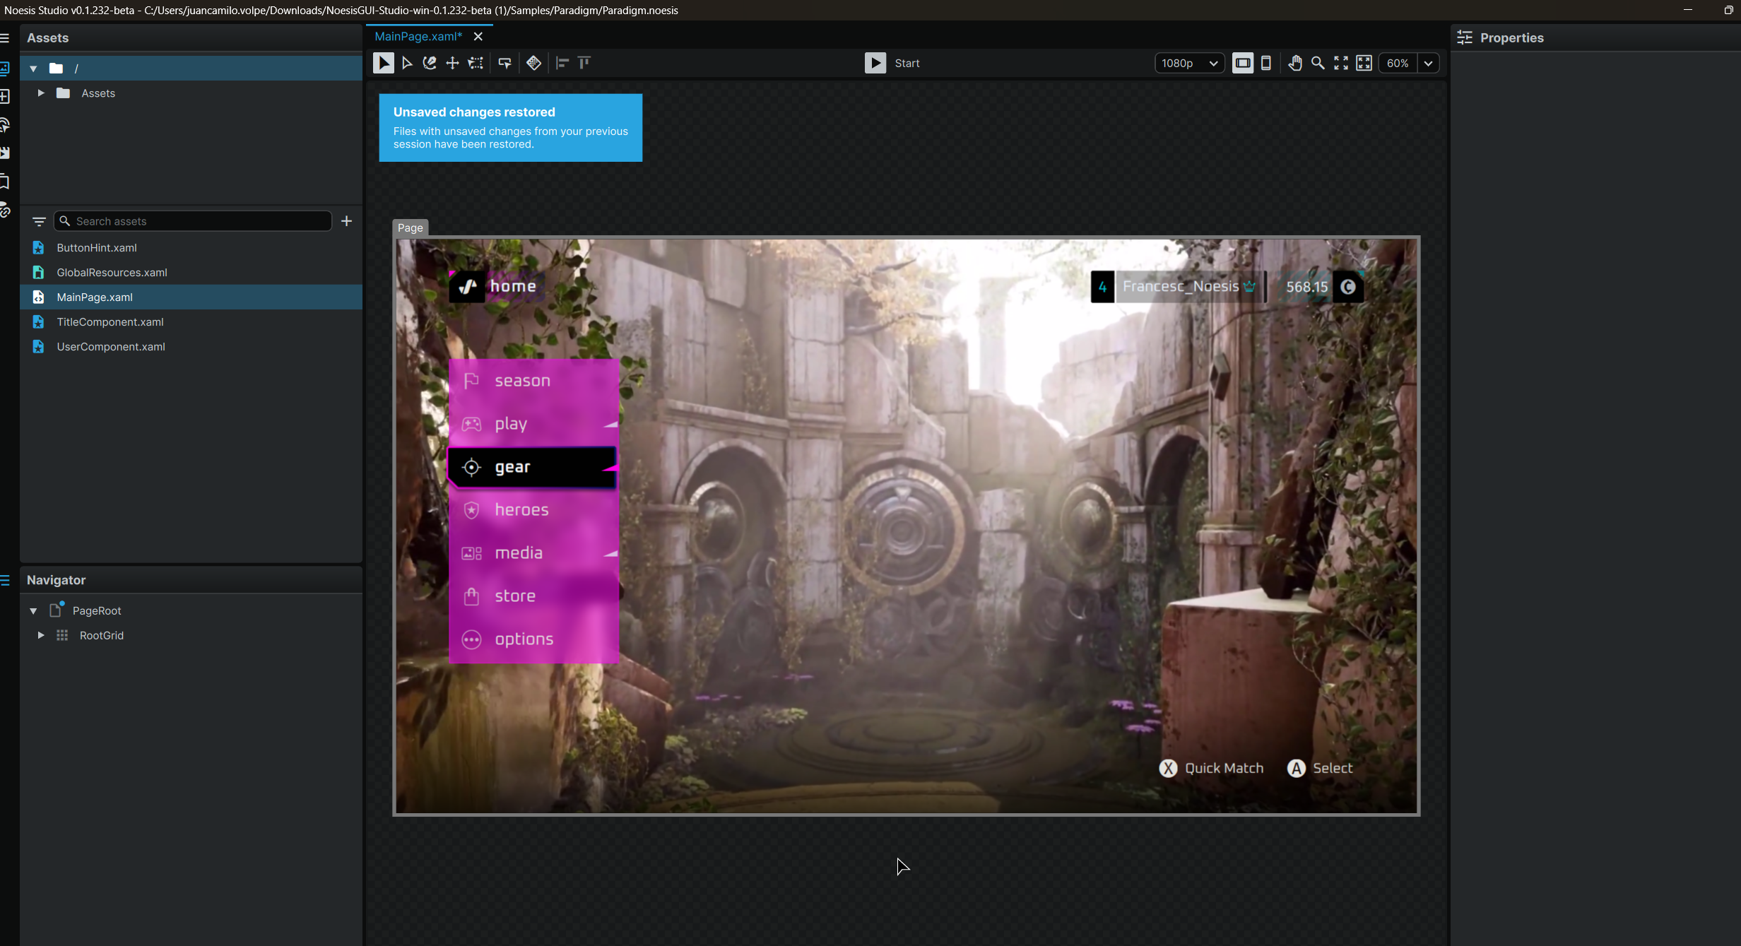Click the 'gear' menu item in preview
Viewport: 1741px width, 946px height.
(x=533, y=467)
